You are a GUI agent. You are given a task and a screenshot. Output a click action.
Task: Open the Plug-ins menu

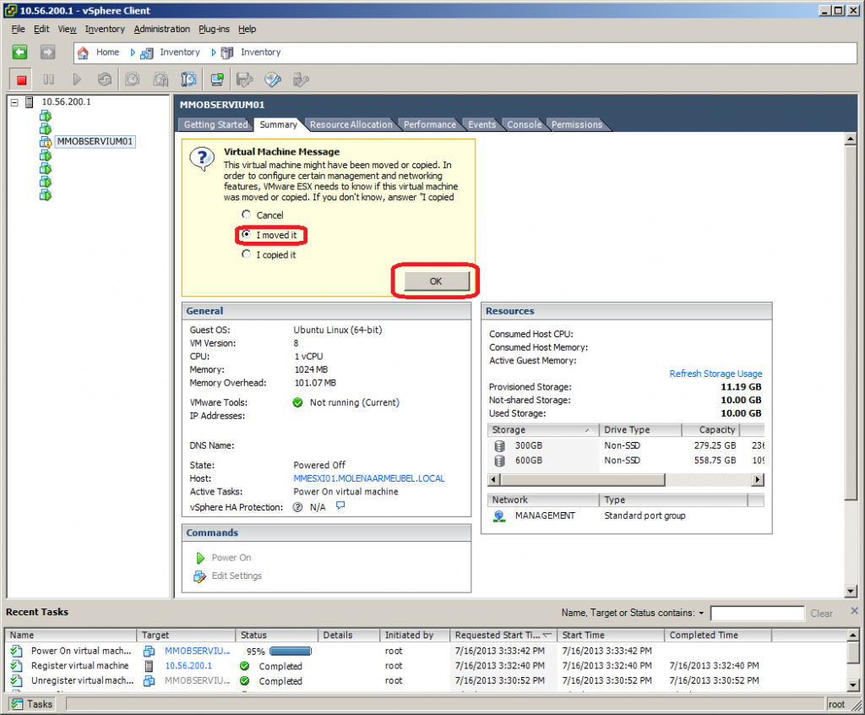point(214,30)
